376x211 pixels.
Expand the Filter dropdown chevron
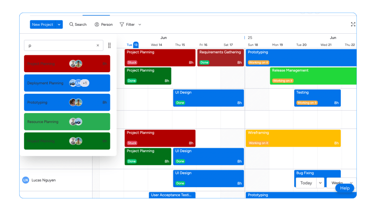(x=140, y=24)
